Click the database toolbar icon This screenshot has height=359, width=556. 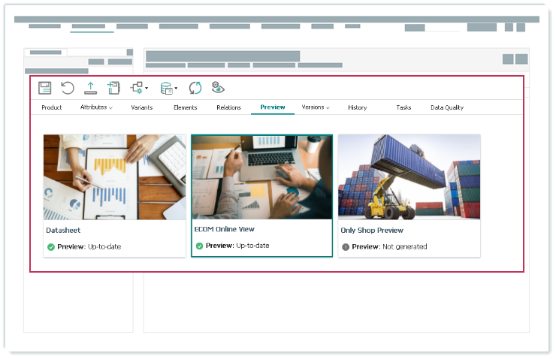[167, 88]
